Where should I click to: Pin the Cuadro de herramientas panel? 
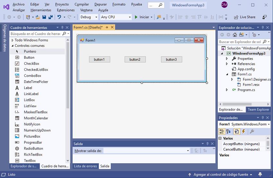62,28
